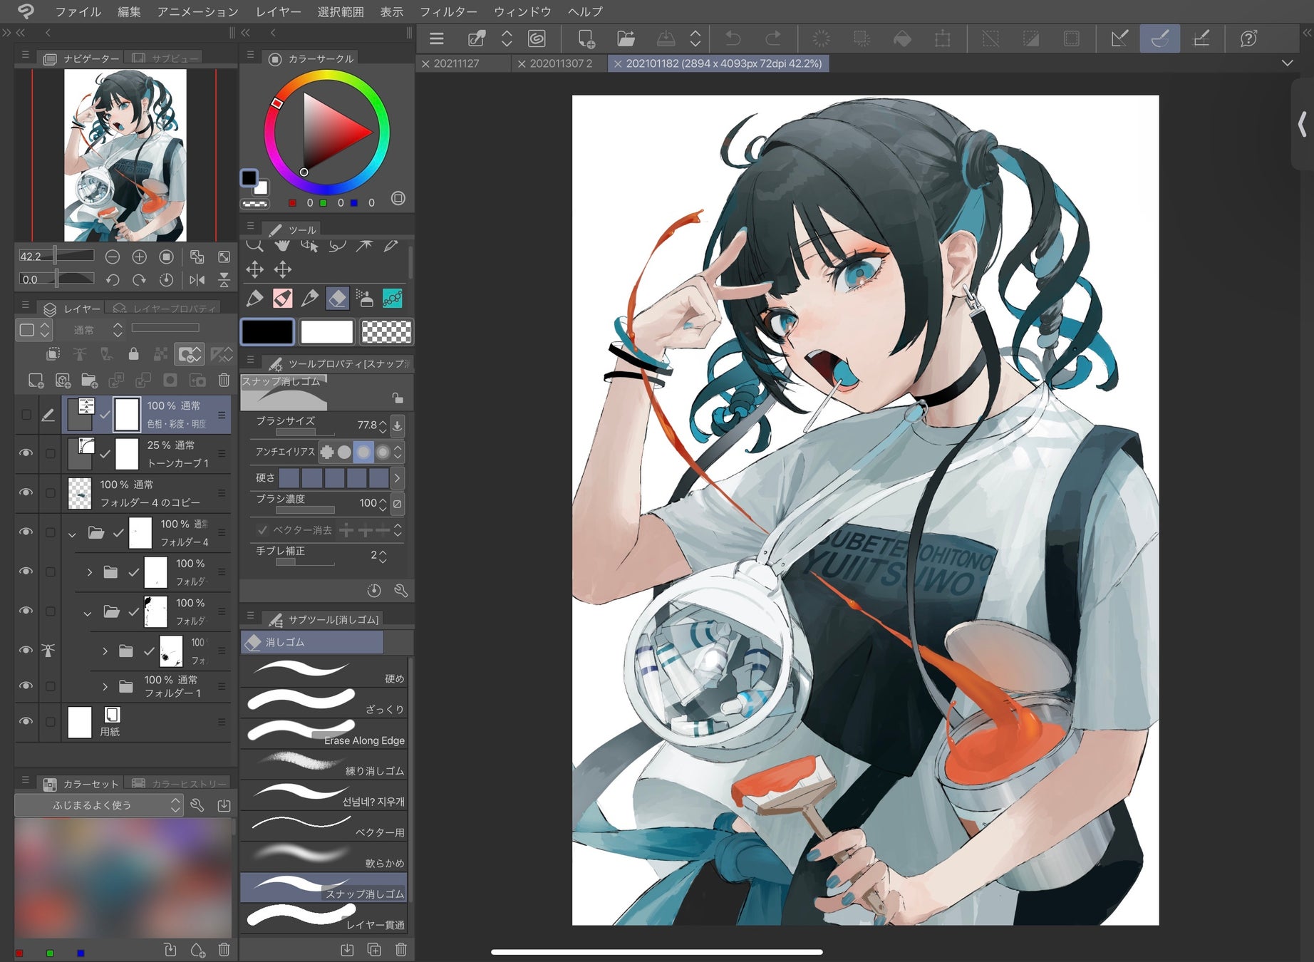The image size is (1314, 962).
Task: Toggle snap to grid icon
Action: 1201,38
